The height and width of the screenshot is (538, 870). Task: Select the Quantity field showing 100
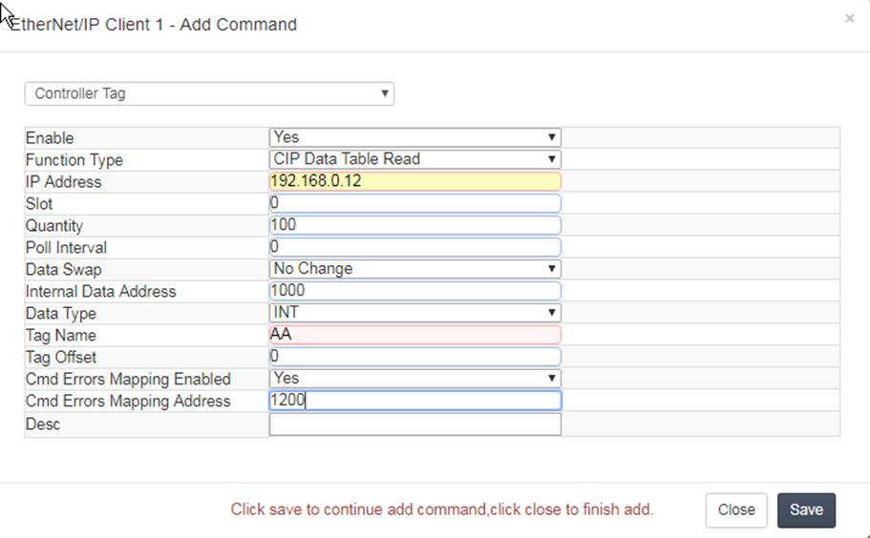pos(415,225)
